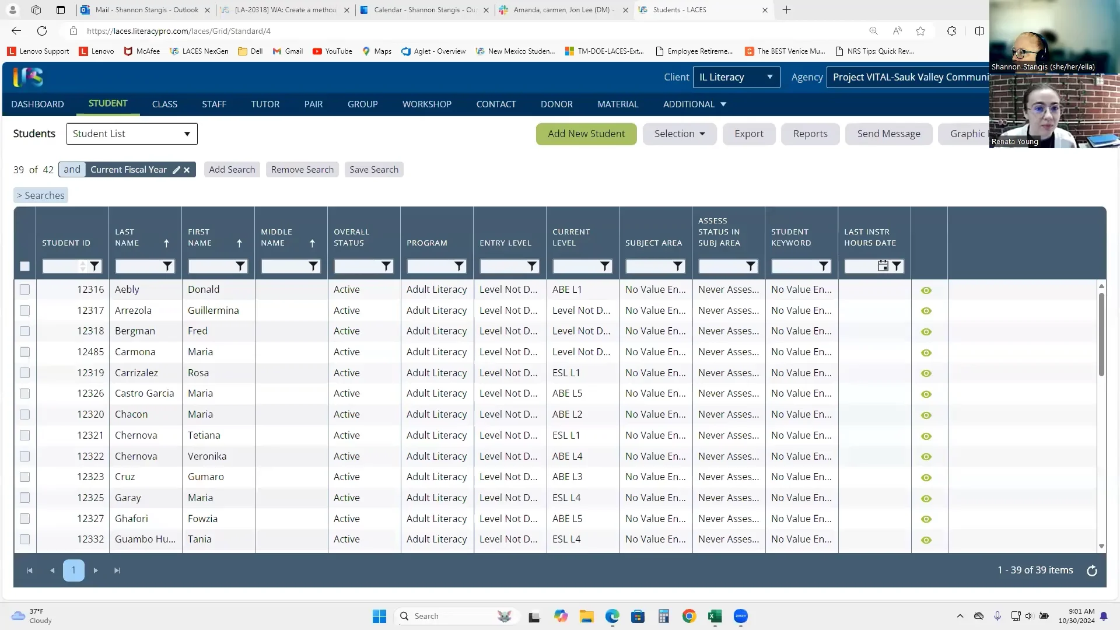This screenshot has height=630, width=1120.
Task: Open the Class tab
Action: (x=164, y=104)
